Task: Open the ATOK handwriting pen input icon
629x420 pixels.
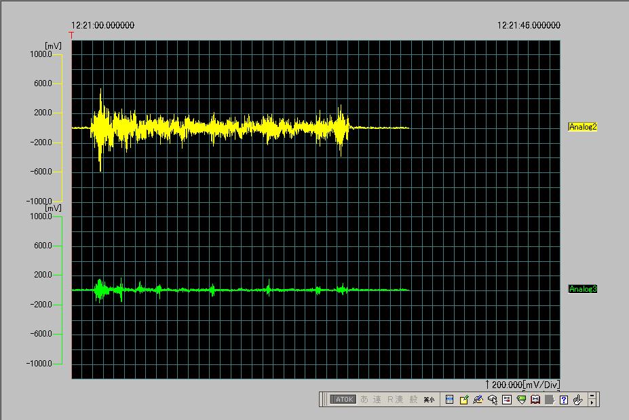Action: [x=478, y=400]
